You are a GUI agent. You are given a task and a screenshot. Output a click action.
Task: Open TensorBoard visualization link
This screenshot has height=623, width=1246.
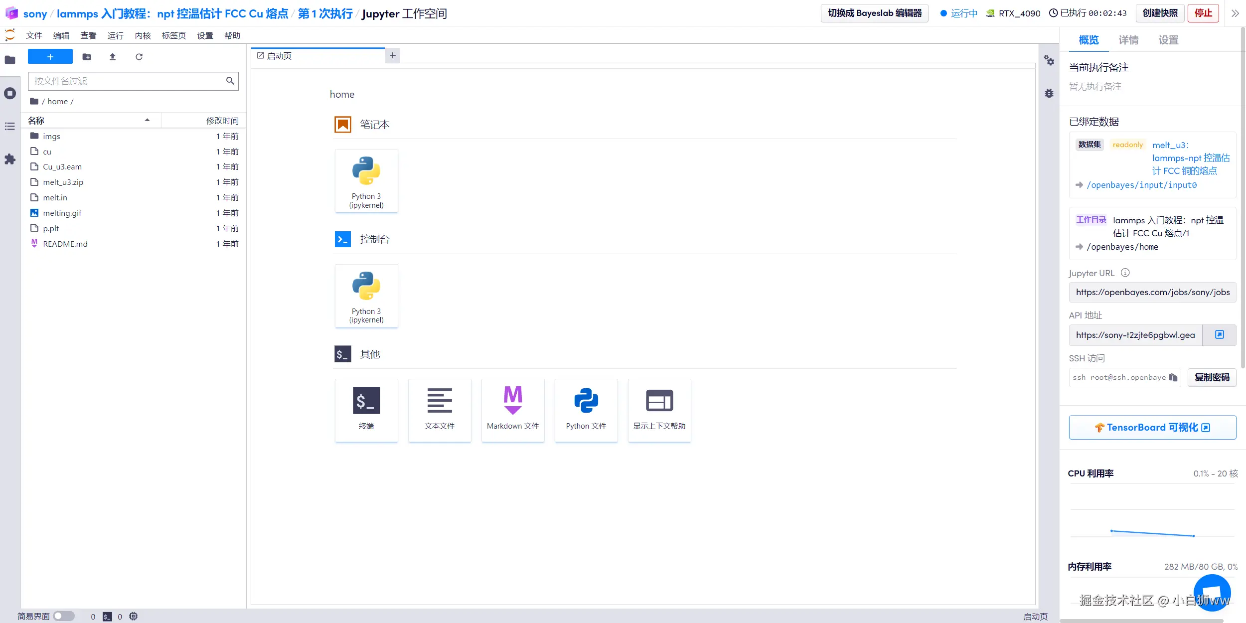[1152, 428]
